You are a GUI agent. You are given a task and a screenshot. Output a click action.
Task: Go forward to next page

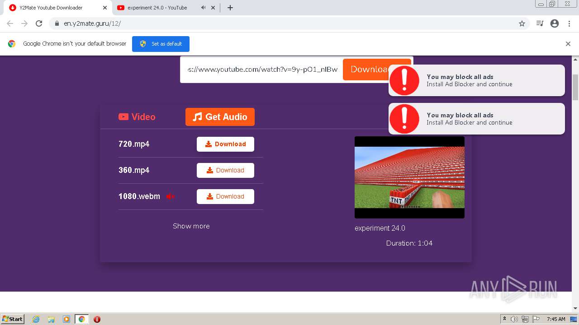pos(24,23)
